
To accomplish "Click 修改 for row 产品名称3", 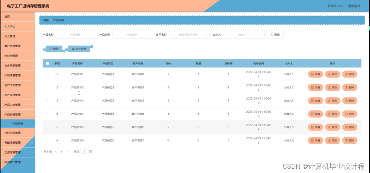I will tap(333, 100).
